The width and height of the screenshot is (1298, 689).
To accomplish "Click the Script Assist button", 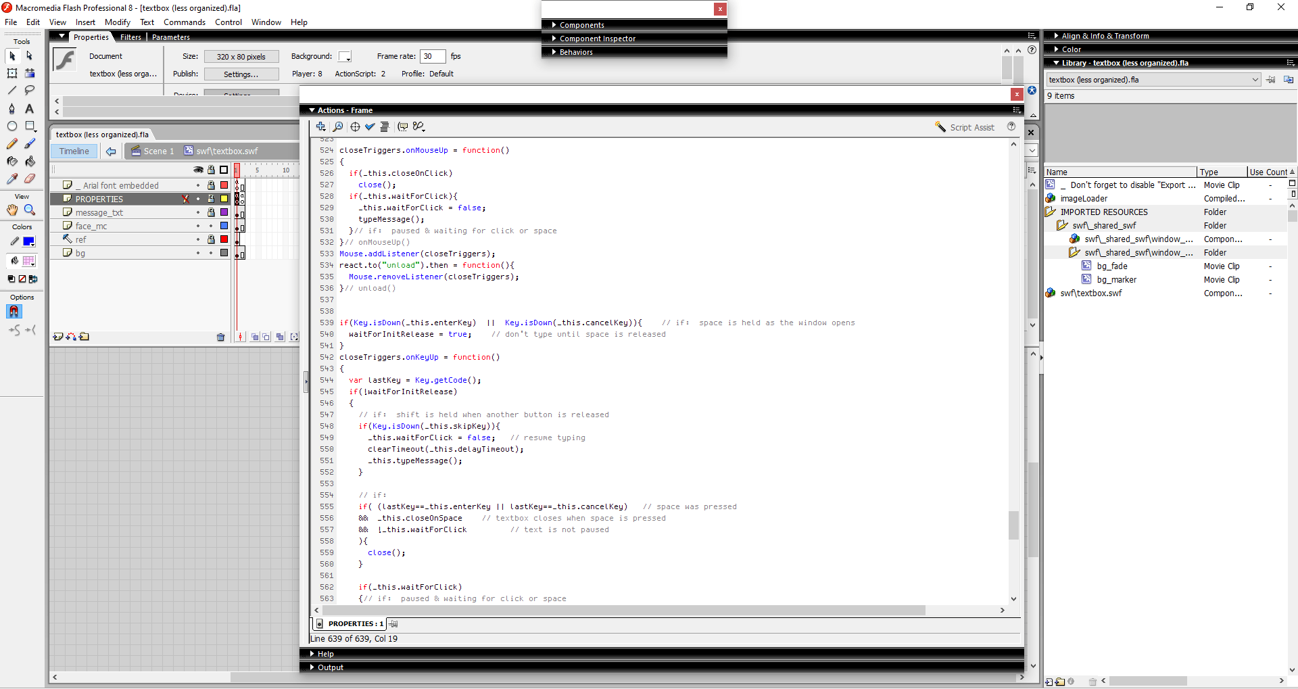I will [x=965, y=127].
